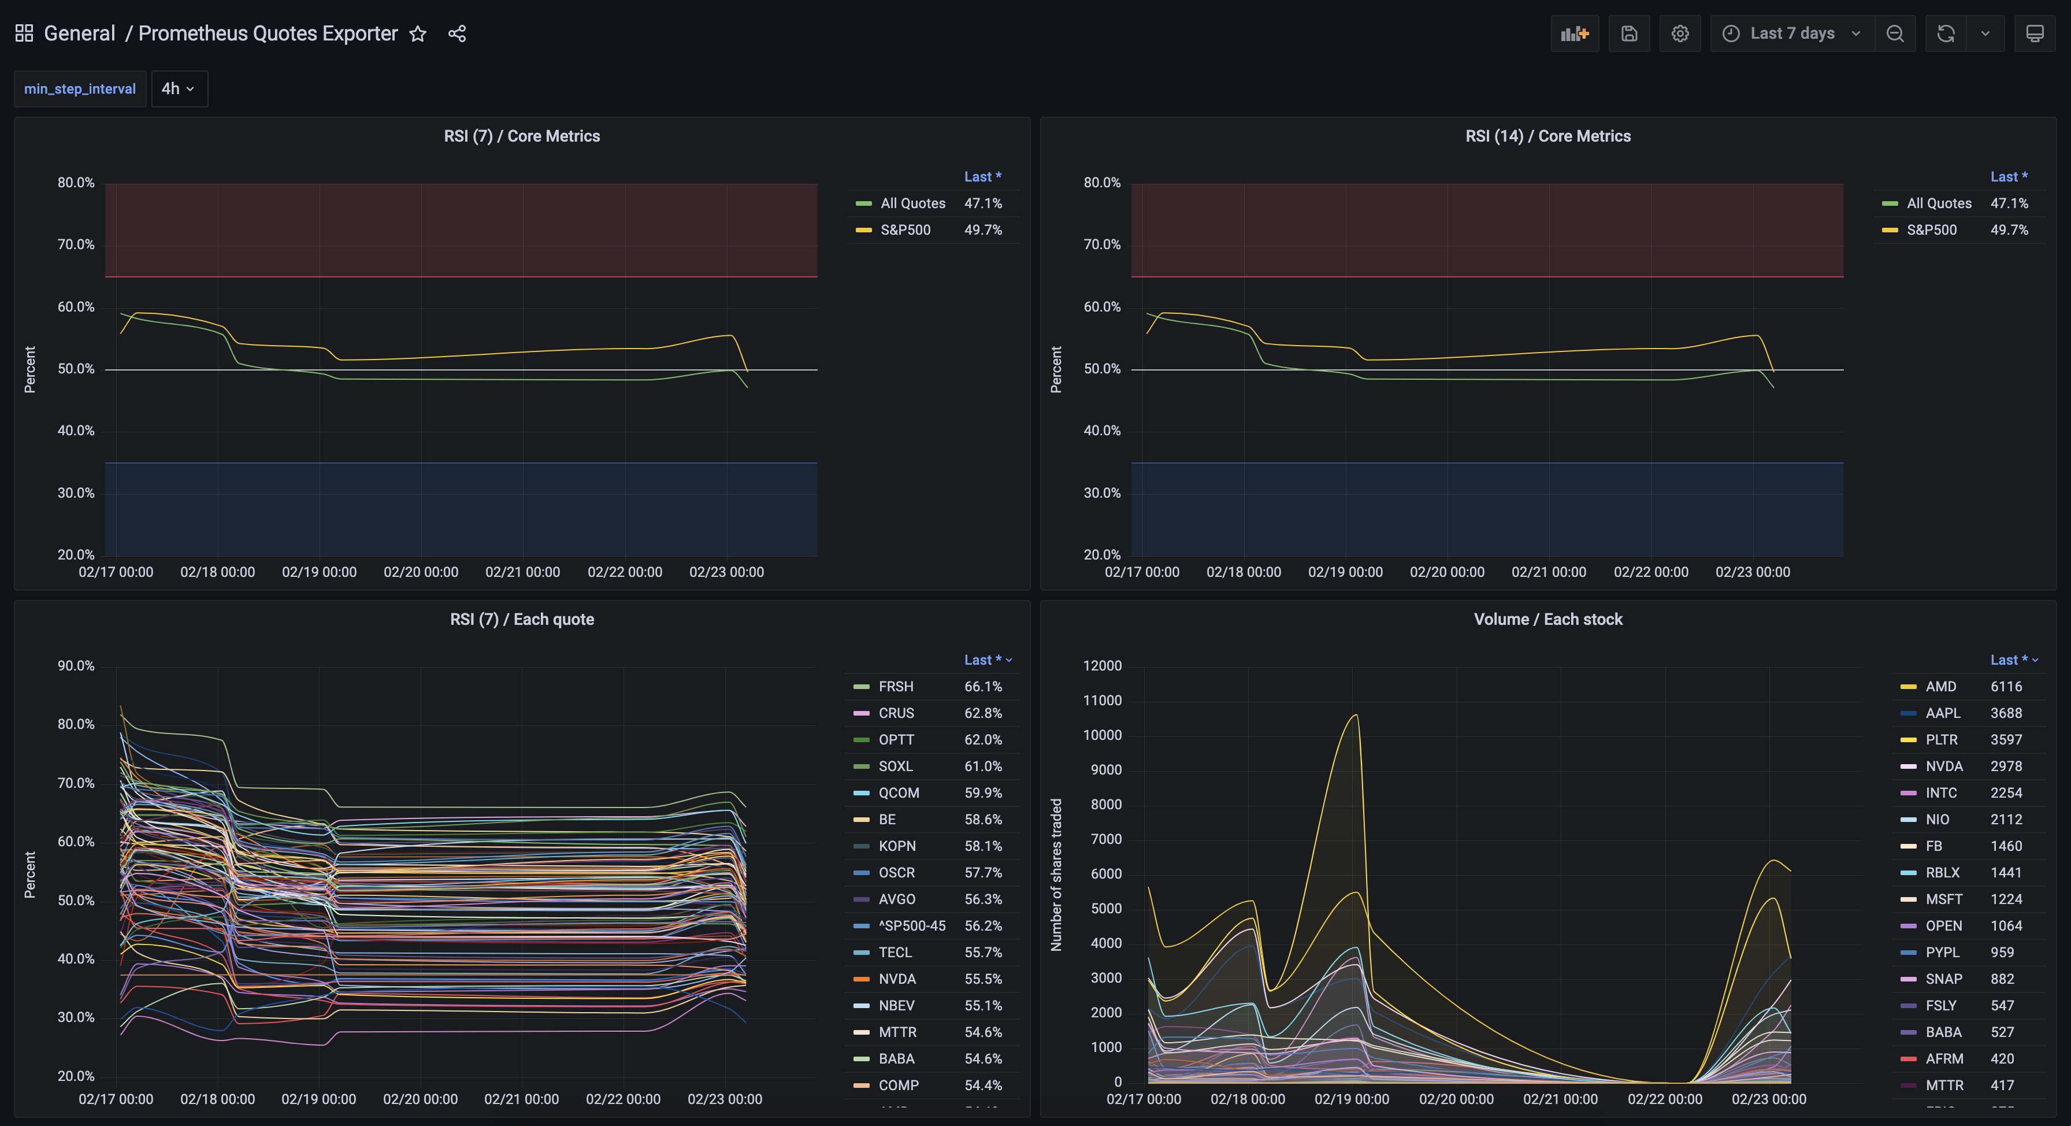This screenshot has height=1126, width=2071.
Task: Open the Last 7 days time picker
Action: (1792, 34)
